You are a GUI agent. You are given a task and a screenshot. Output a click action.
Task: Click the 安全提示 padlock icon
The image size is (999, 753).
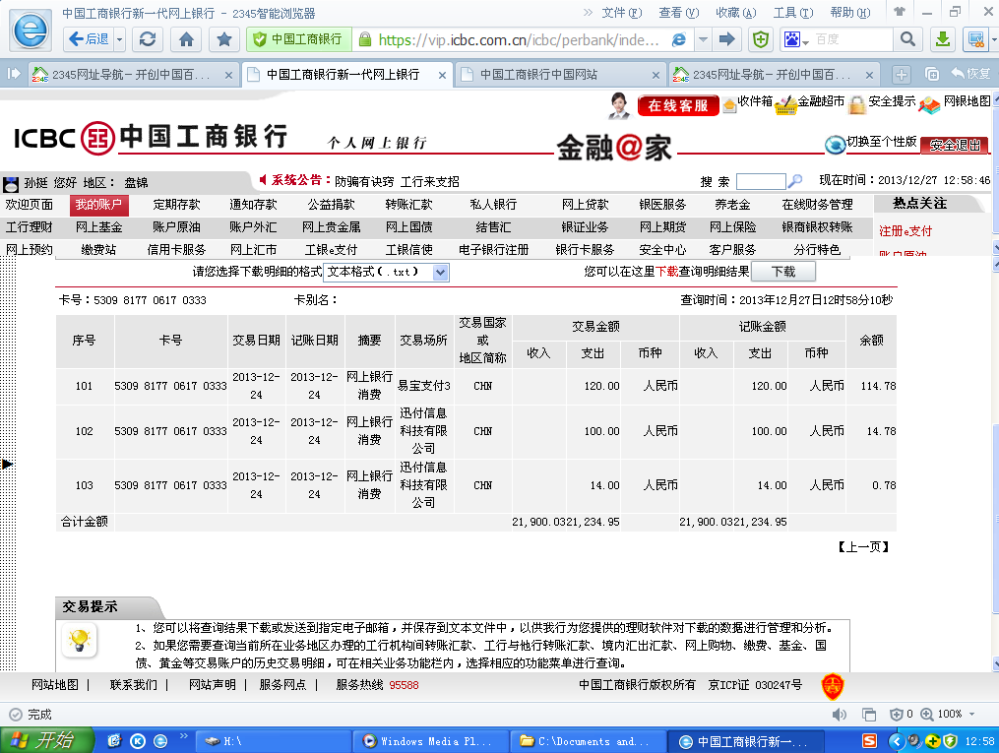click(x=857, y=103)
